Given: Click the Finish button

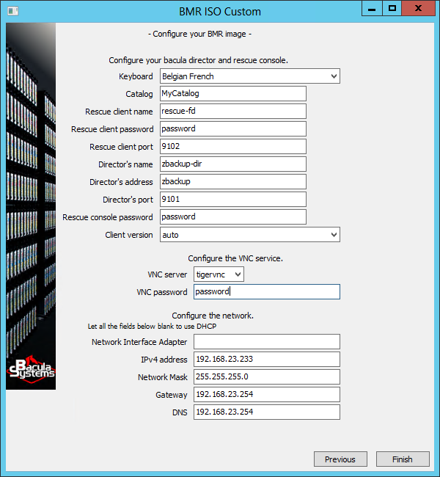Looking at the screenshot, I should coord(403,459).
